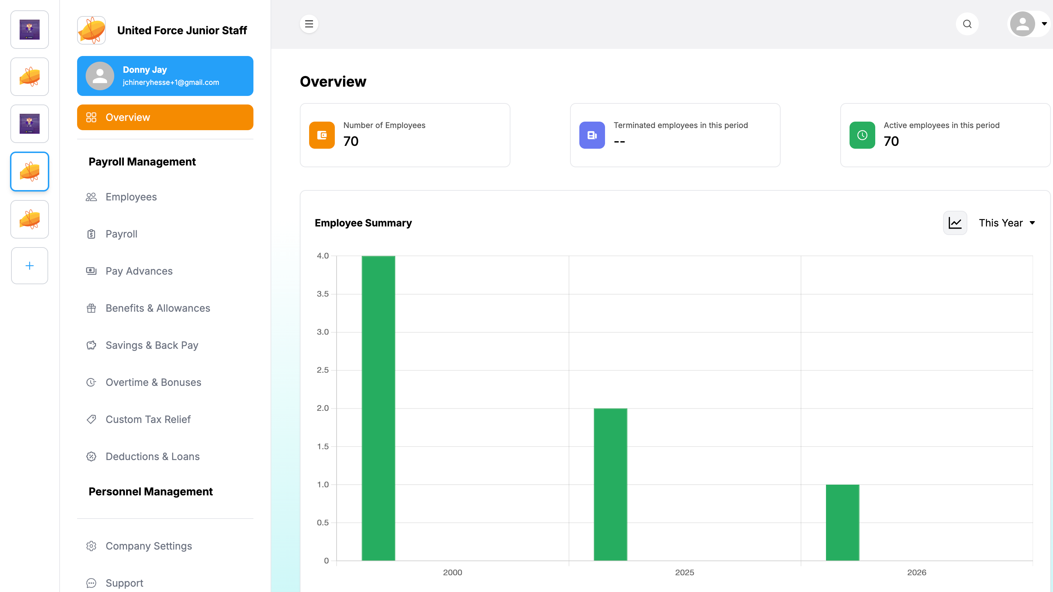
Task: Open Benefits & Allowances page
Action: 165,308
